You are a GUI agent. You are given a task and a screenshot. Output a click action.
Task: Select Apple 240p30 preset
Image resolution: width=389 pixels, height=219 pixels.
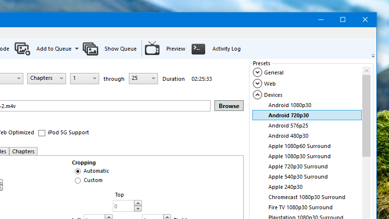pos(285,187)
